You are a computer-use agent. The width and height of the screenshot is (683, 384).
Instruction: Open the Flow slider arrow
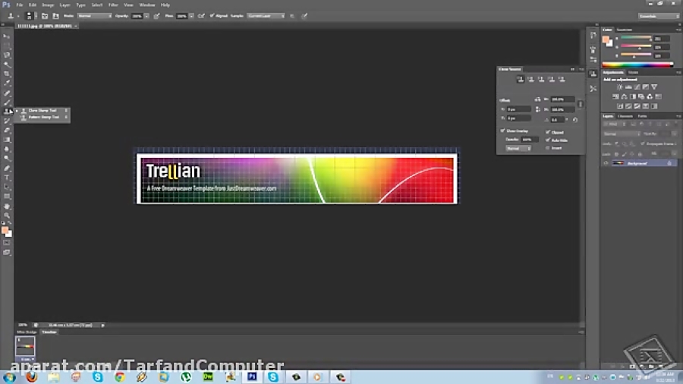191,16
